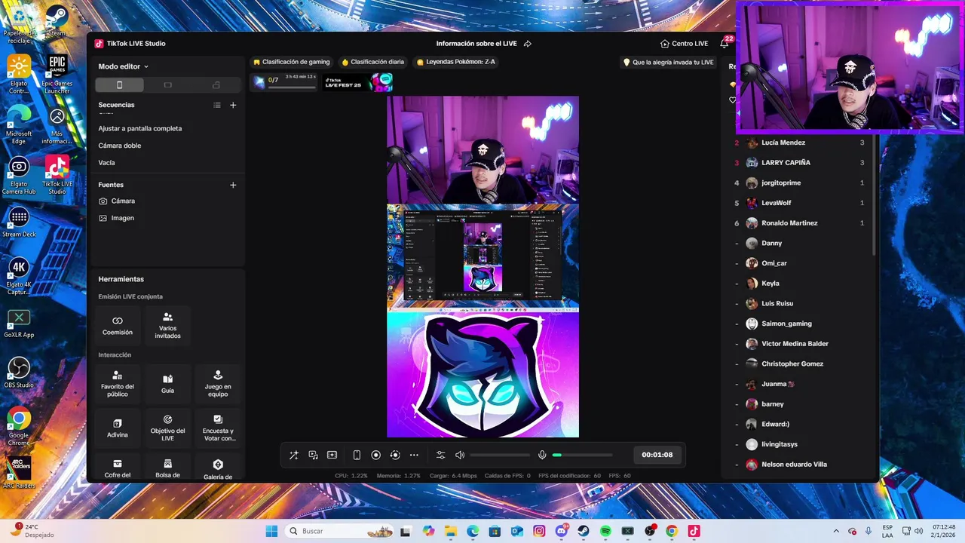Open Centro LIVE
965x543 pixels.
[684, 44]
